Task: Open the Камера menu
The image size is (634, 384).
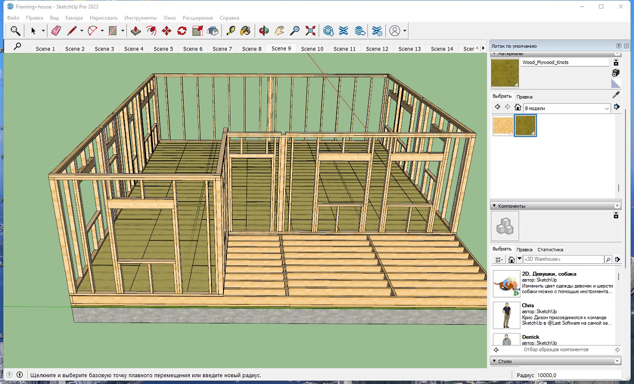Action: [x=74, y=18]
